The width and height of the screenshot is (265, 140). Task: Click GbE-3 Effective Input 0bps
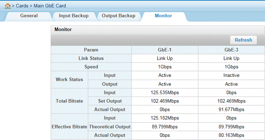tap(231, 118)
